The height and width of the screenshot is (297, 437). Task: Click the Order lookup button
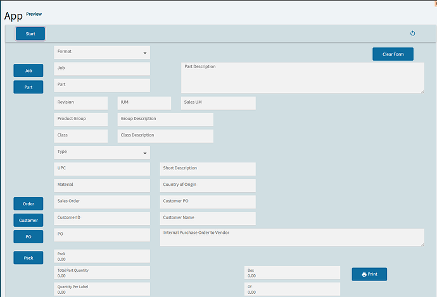click(x=28, y=204)
